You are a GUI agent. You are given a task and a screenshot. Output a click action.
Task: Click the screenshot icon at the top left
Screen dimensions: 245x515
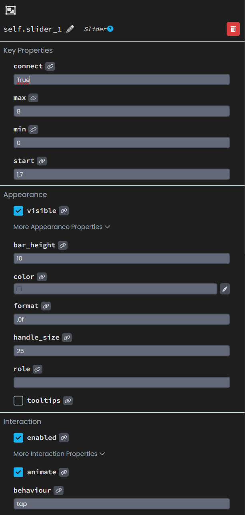point(10,10)
